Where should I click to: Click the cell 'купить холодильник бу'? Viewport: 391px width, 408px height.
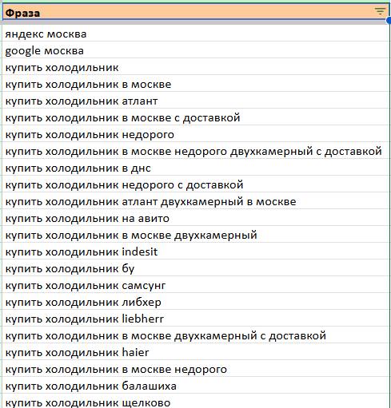click(196, 267)
